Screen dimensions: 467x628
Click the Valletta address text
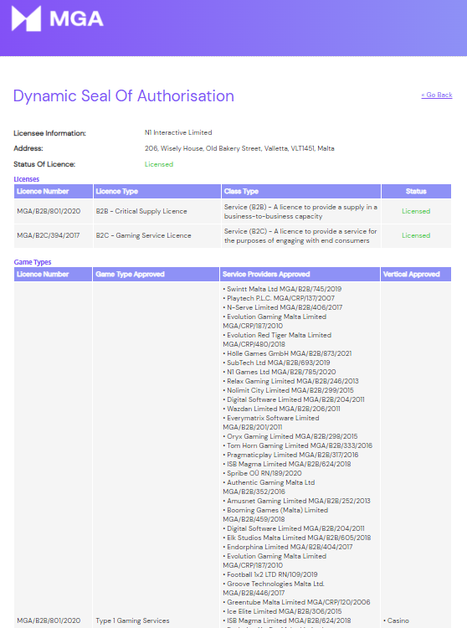(x=239, y=148)
